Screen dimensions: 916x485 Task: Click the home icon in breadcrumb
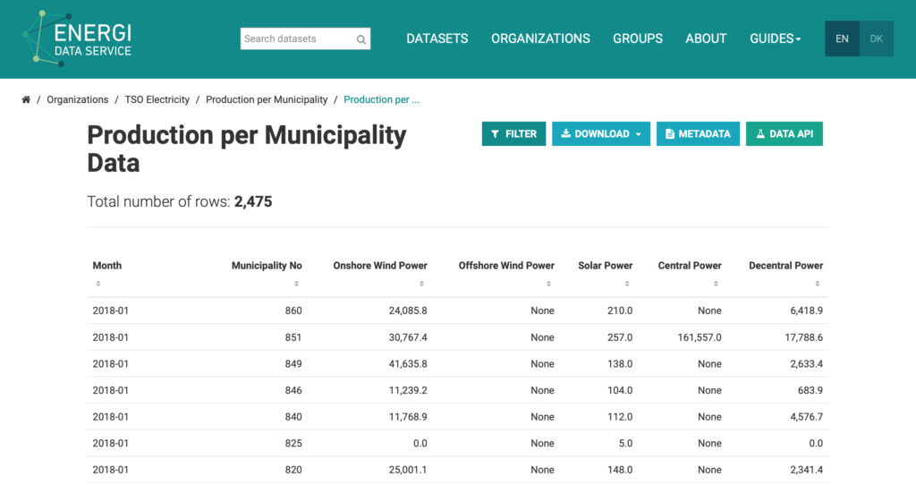pyautogui.click(x=26, y=99)
